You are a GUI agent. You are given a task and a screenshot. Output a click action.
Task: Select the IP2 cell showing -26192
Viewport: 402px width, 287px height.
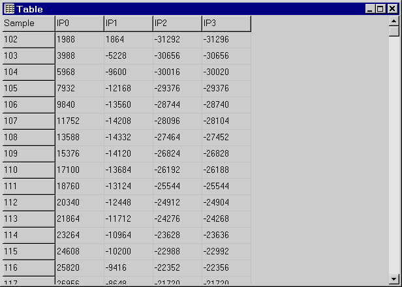pyautogui.click(x=177, y=170)
